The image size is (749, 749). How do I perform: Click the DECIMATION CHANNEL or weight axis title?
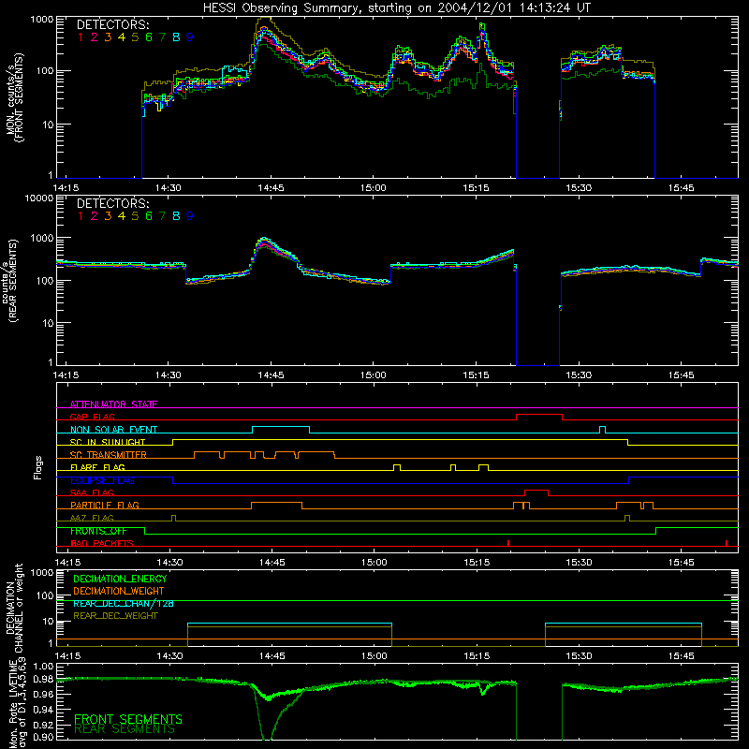tap(15, 608)
